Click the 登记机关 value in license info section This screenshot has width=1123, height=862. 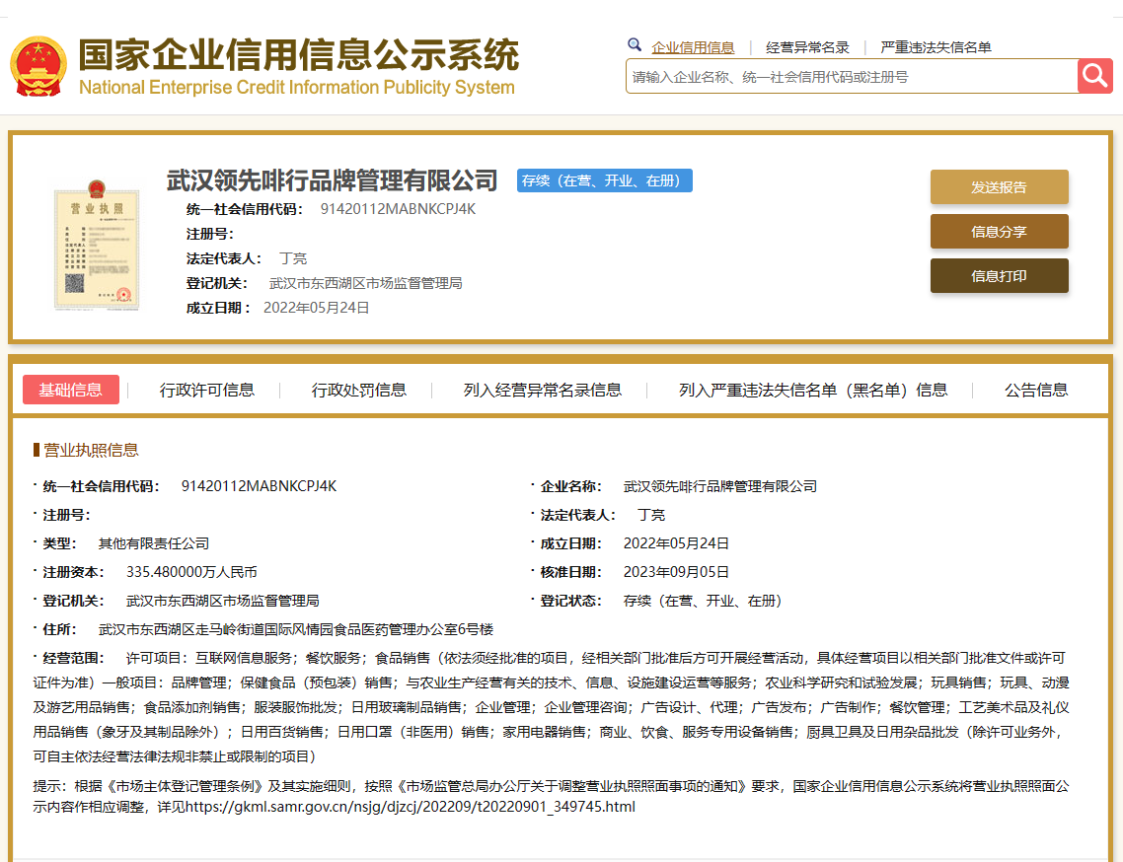222,601
